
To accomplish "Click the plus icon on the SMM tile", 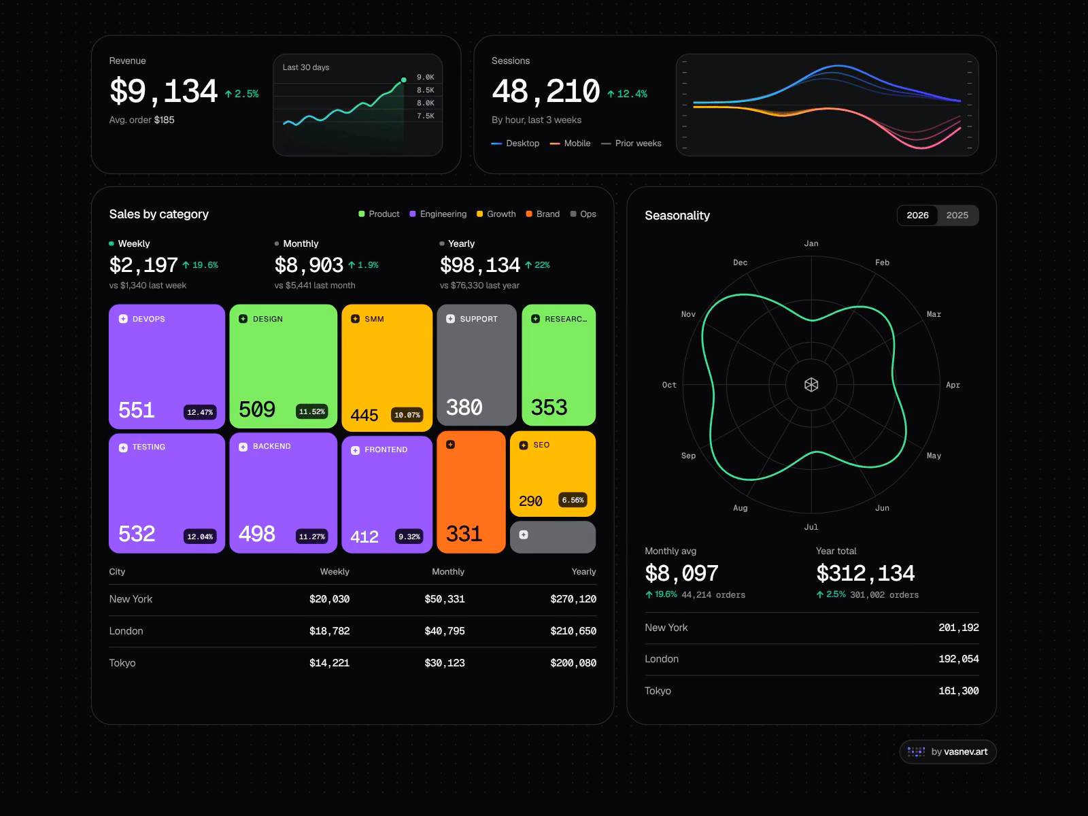I will 355,319.
